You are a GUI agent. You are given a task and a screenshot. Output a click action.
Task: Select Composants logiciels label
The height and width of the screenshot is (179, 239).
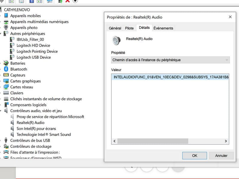tap(28, 105)
